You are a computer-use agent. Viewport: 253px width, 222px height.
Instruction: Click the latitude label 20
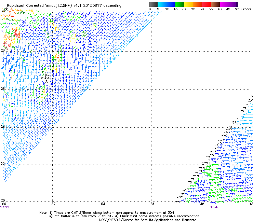pos(3,200)
